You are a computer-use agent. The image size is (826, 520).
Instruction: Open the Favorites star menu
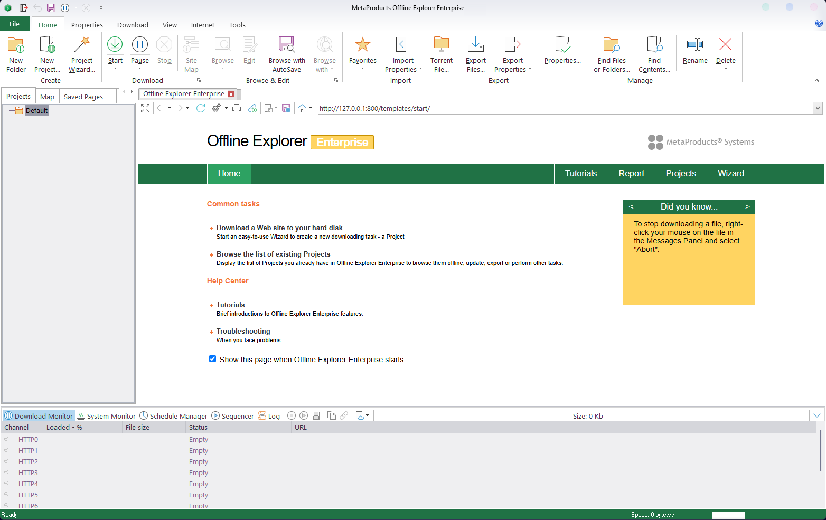(363, 53)
